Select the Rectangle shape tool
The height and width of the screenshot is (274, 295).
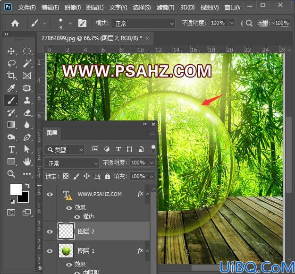point(11,162)
